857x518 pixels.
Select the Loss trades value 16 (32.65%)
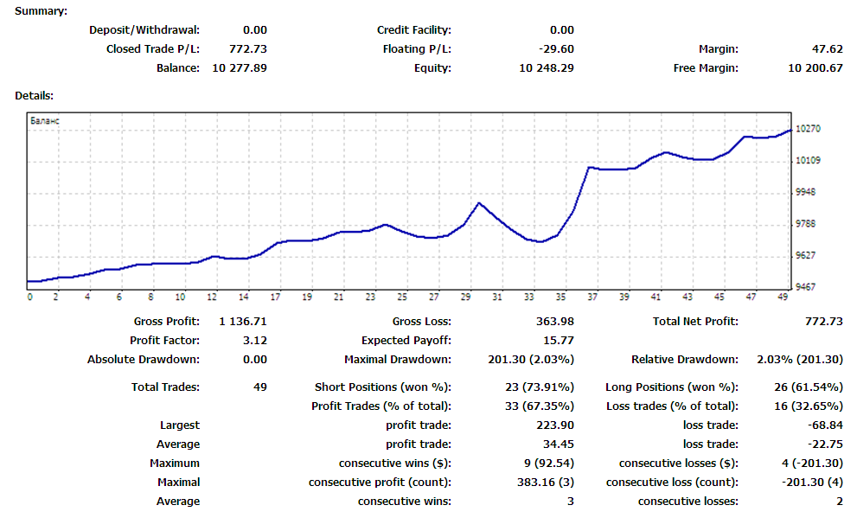coord(809,406)
